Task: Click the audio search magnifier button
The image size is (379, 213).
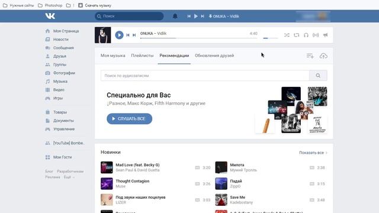Action: click(x=318, y=76)
